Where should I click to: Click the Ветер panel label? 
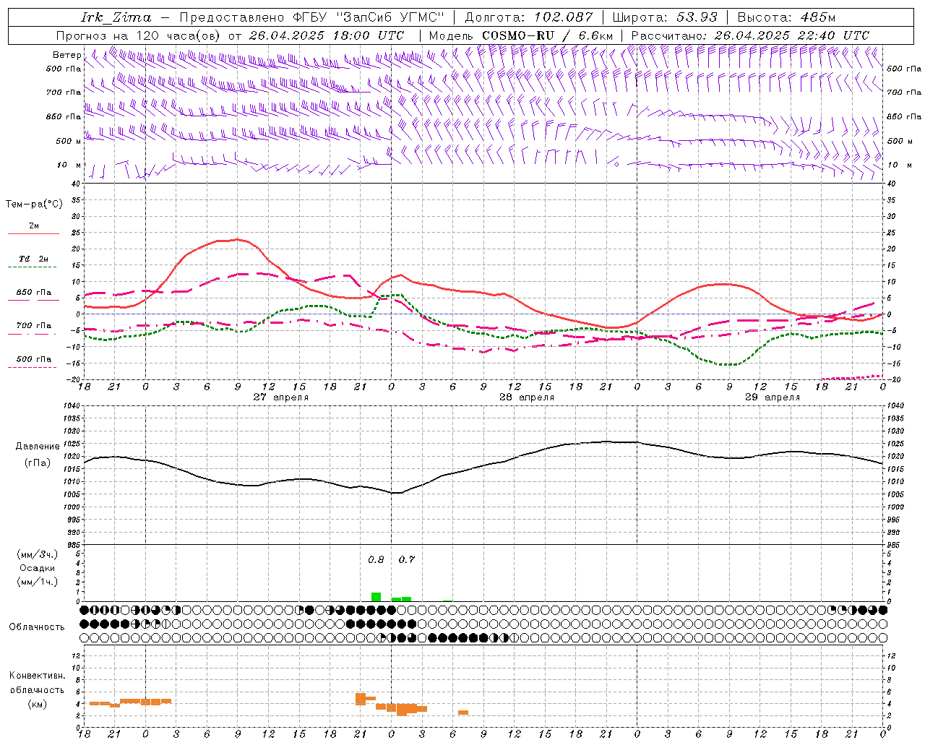pyautogui.click(x=67, y=55)
